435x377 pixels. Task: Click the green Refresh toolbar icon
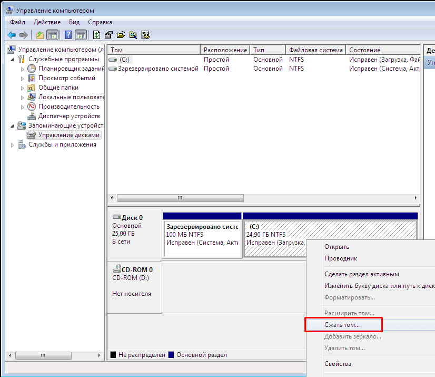coord(96,35)
